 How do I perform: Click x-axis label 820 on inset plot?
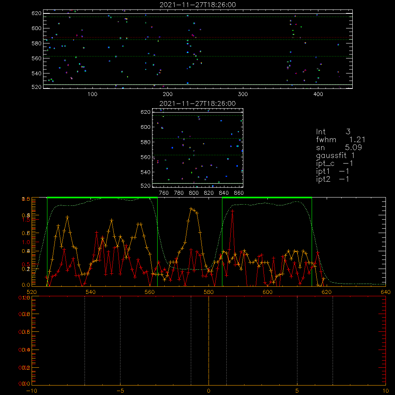209,193
